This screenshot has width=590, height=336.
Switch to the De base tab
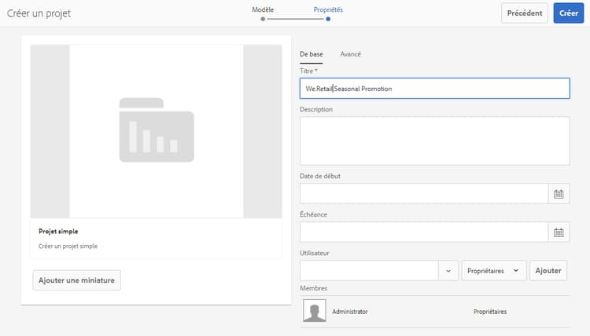312,54
